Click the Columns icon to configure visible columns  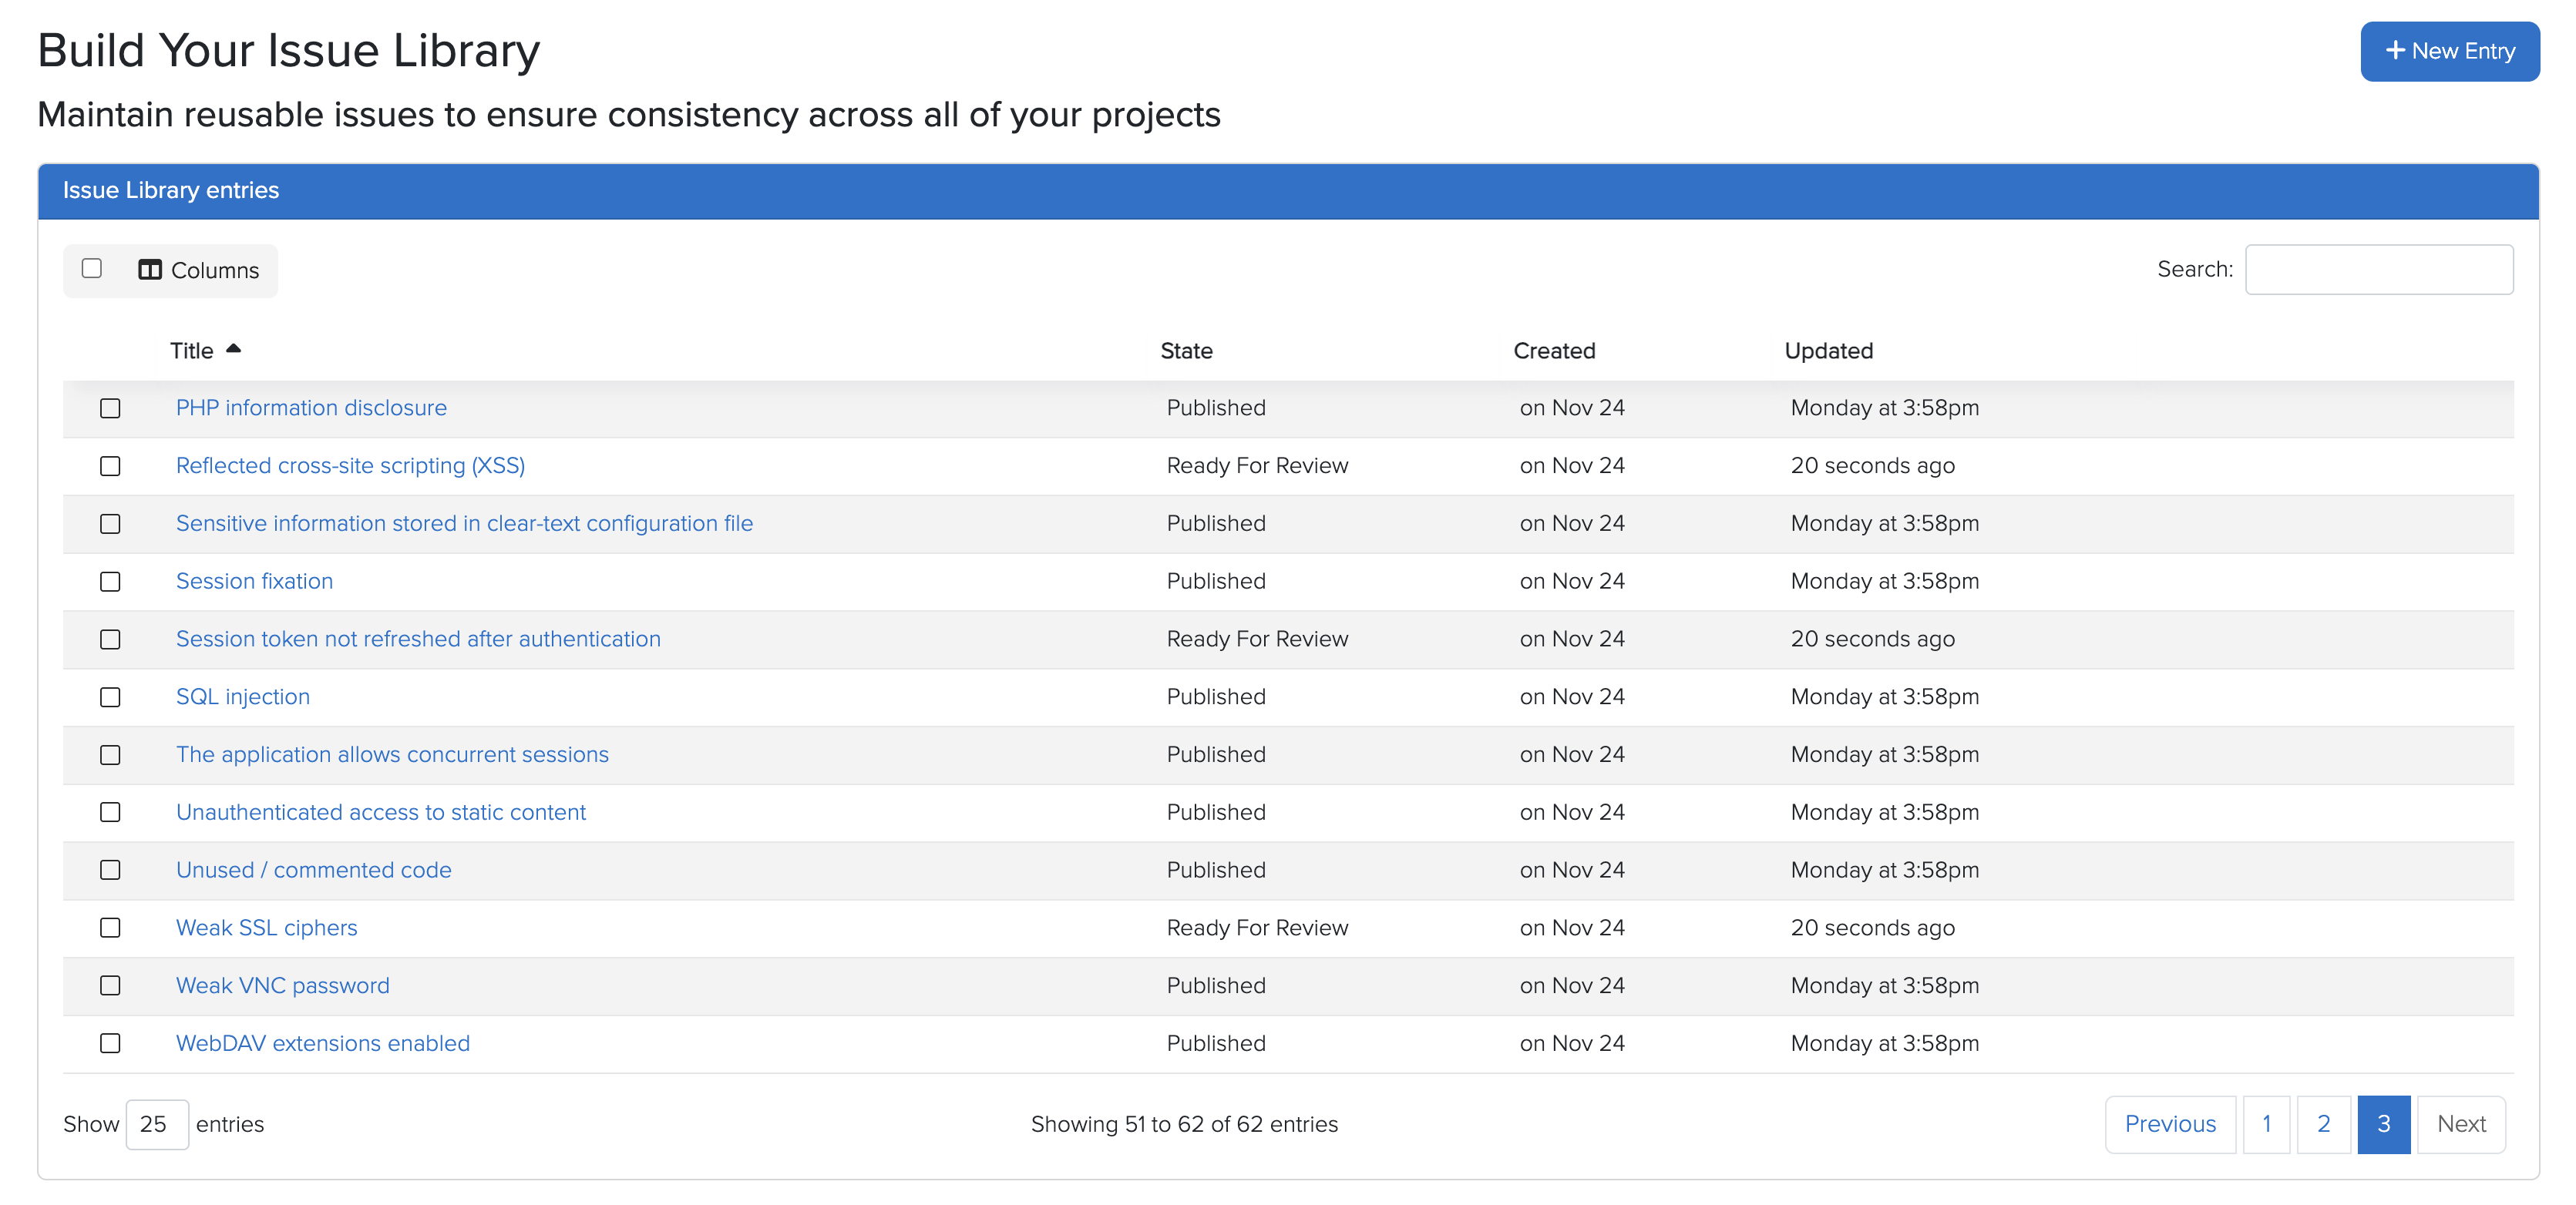point(152,270)
